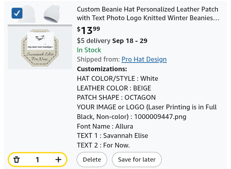This screenshot has height=169, width=231.
Task: Click the HAT COLOR/STYLE White customization
Action: 117,79
